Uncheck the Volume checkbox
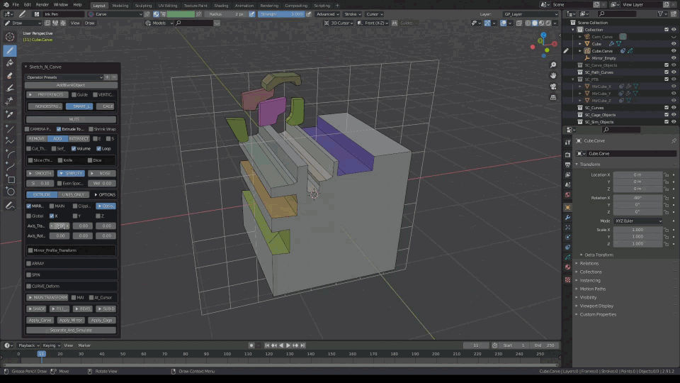The image size is (680, 383). 74,149
